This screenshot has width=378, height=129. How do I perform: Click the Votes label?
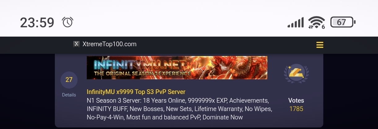pos(296,100)
